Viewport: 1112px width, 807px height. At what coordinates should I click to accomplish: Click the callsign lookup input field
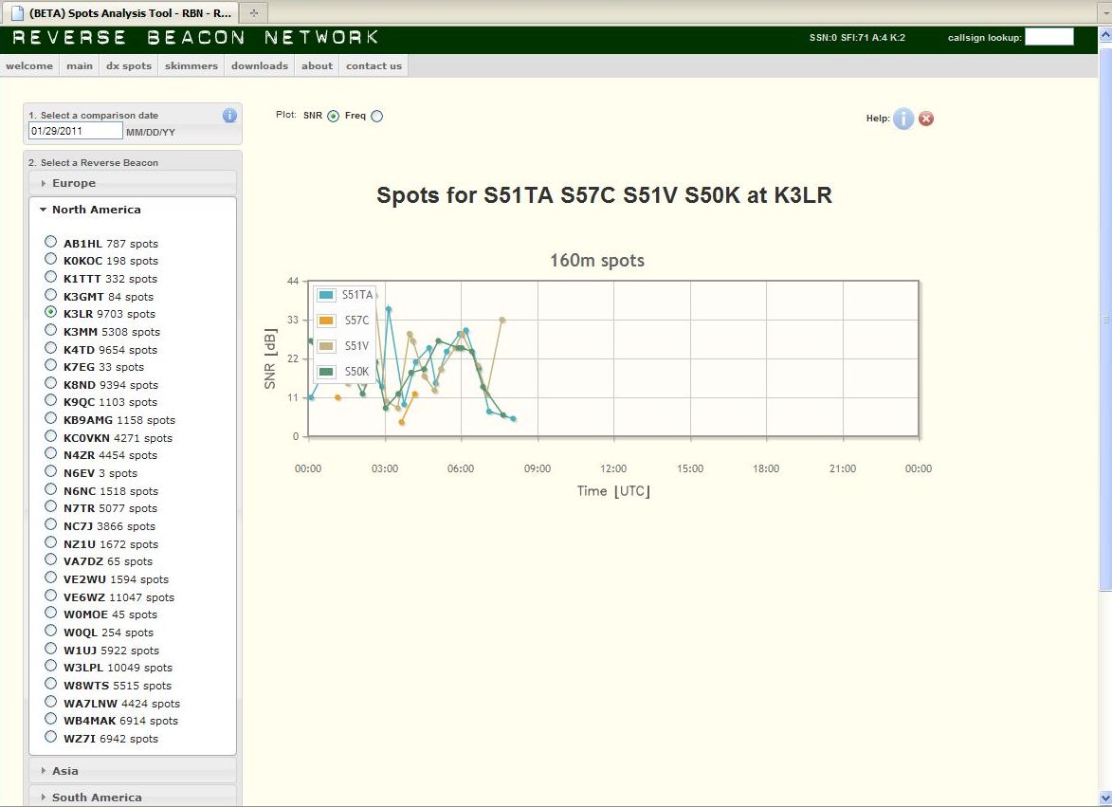coord(1049,37)
